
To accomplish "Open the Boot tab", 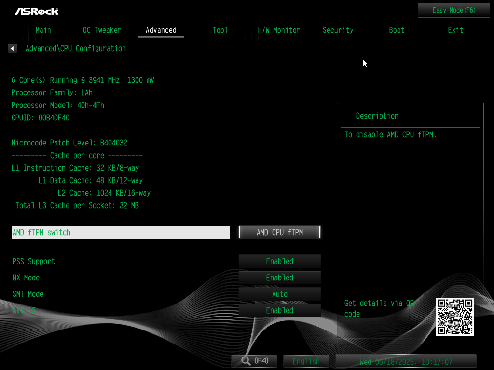I will [397, 30].
